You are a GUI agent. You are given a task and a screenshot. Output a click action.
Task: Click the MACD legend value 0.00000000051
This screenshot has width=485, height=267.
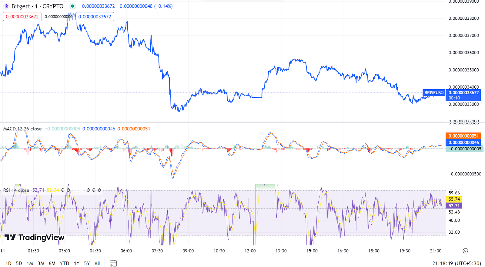click(134, 129)
